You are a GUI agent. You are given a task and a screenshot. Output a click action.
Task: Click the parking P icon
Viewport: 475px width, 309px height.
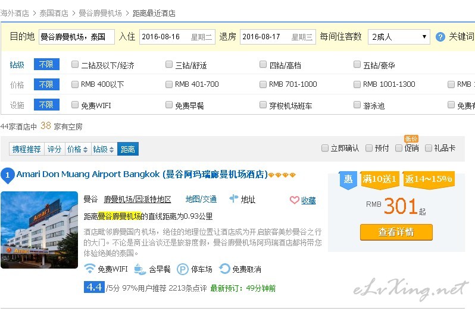tap(182, 269)
